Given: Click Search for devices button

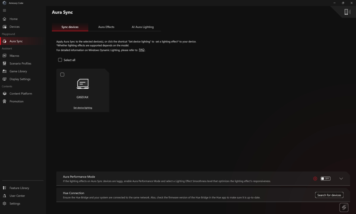Looking at the screenshot, I should [329, 195].
